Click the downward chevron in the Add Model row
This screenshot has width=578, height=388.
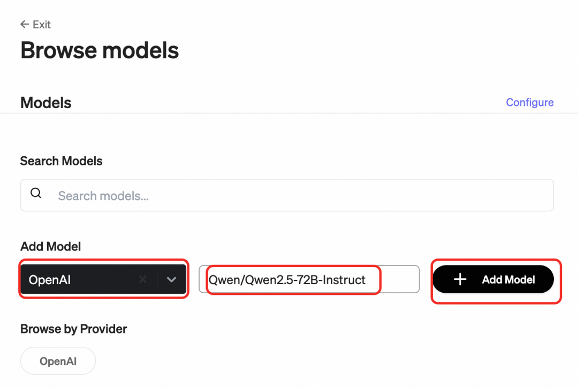172,279
